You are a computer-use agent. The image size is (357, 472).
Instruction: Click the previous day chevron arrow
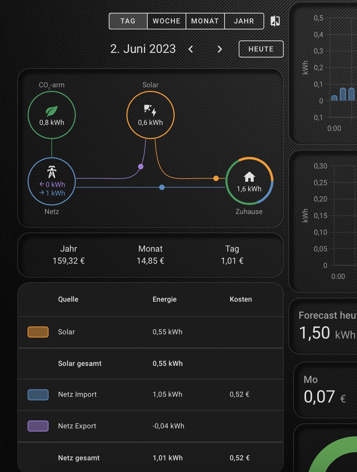point(191,49)
